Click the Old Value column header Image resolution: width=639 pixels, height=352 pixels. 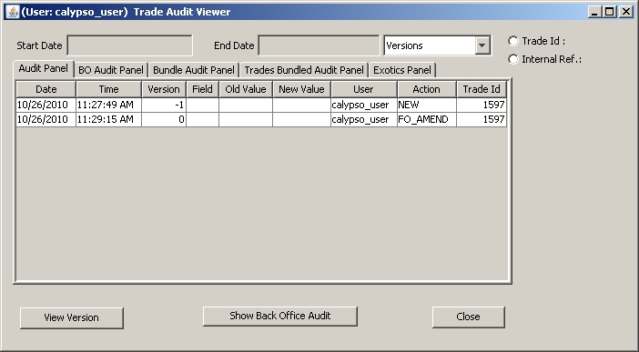(246, 89)
